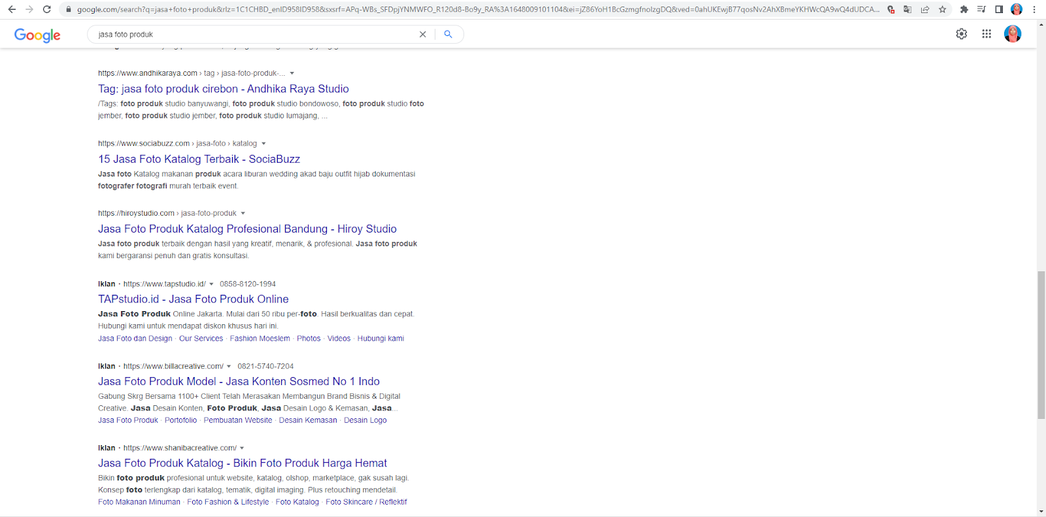Open 'Desain Kemasan' sitelink
The height and width of the screenshot is (517, 1046).
pos(308,420)
